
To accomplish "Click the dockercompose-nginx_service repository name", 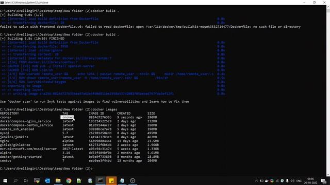I will pyautogui.click(x=25, y=121).
